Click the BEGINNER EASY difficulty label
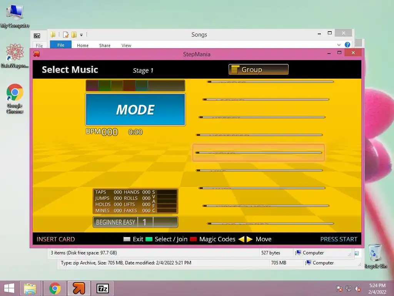Screen dimensions: 394x296 pyautogui.click(x=115, y=222)
